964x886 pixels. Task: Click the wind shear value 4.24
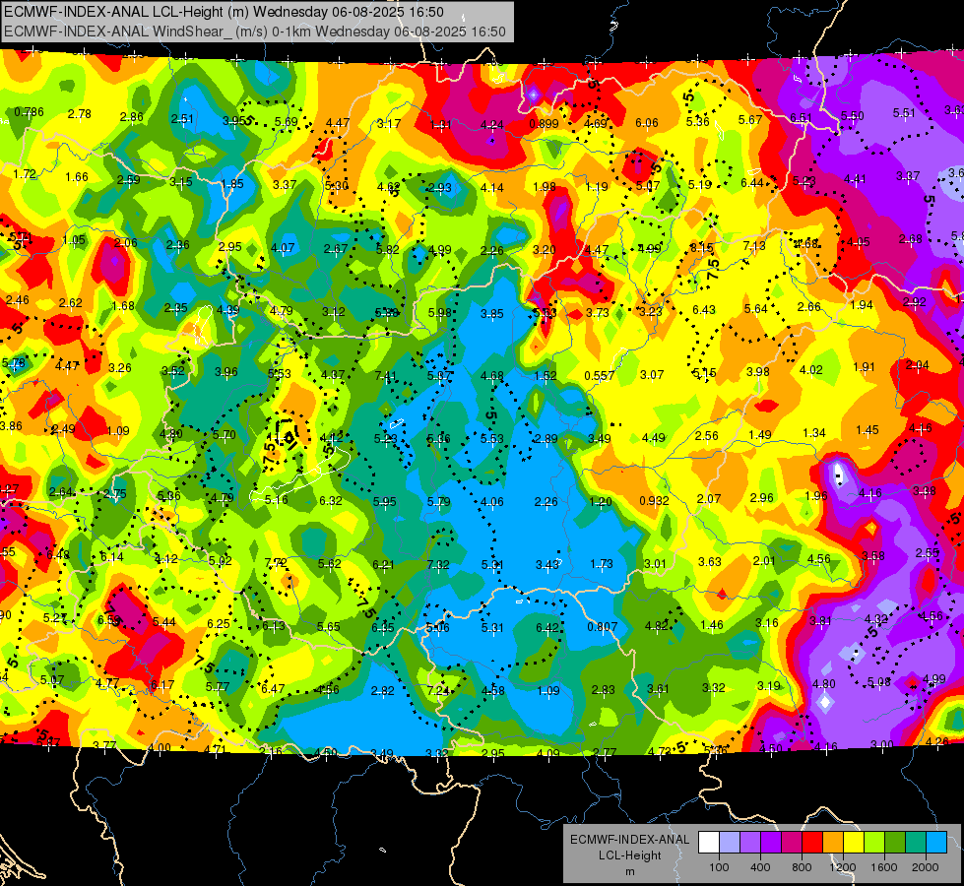[x=491, y=125]
